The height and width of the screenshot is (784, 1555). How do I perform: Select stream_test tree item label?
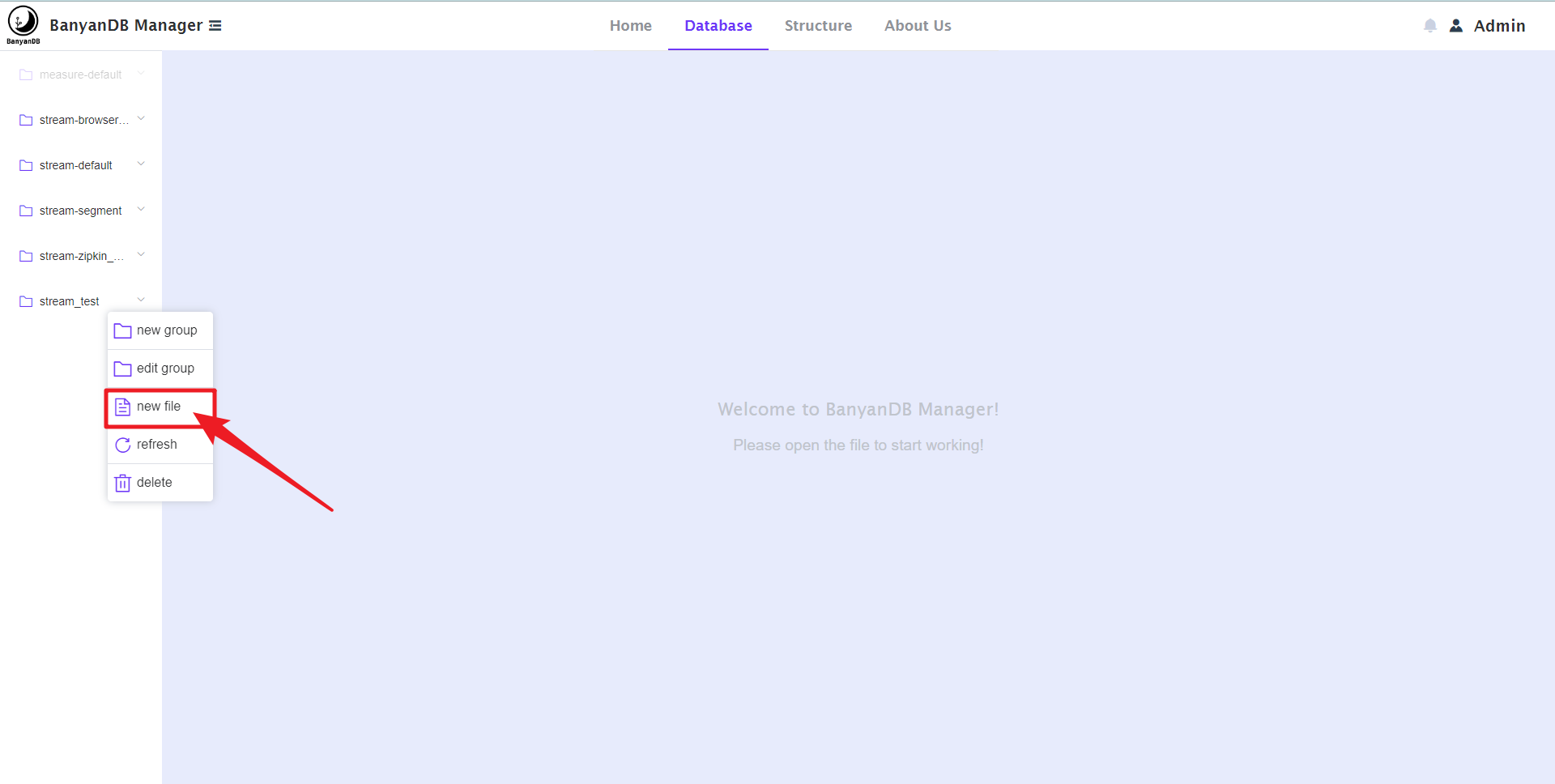(x=70, y=301)
